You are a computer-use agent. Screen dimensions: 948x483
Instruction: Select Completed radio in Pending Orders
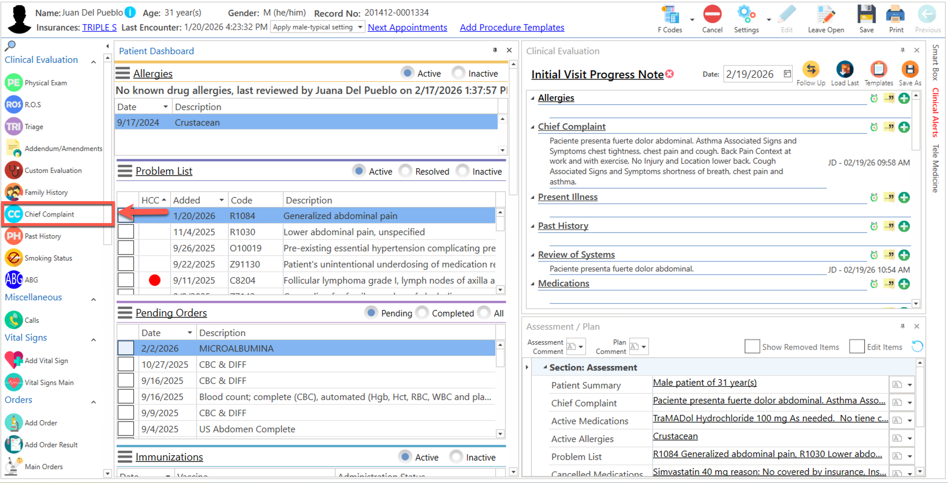422,313
